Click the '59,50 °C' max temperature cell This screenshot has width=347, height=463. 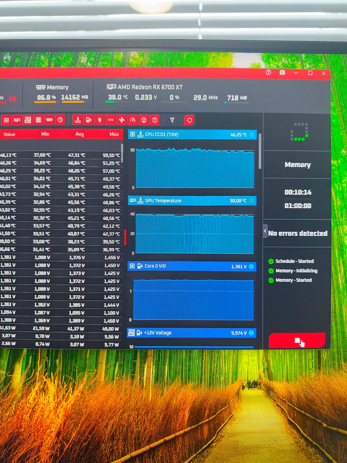[111, 155]
